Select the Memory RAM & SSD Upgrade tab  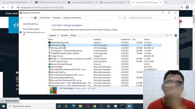pos(147,2)
